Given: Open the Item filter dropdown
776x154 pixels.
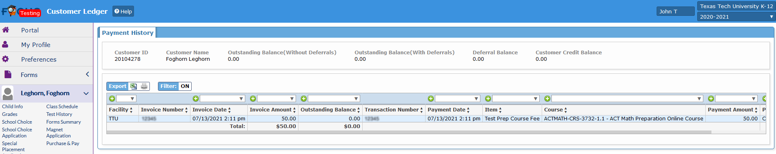Looking at the screenshot, I should click(x=516, y=98).
